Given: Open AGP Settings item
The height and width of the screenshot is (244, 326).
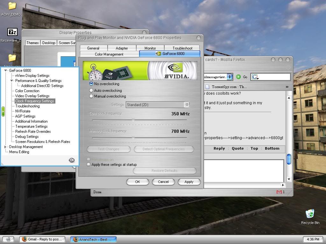Looking at the screenshot, I should click(x=25, y=116).
